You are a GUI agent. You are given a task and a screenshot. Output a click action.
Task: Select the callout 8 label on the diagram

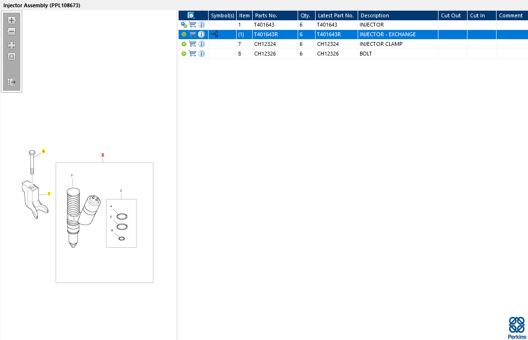pyautogui.click(x=44, y=151)
